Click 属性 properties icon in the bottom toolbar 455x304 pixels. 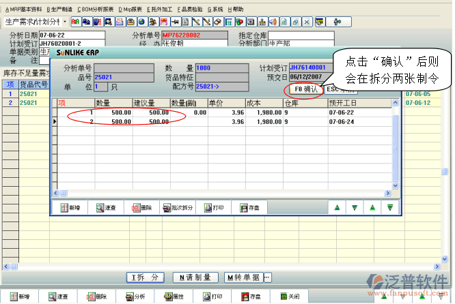[173, 297]
